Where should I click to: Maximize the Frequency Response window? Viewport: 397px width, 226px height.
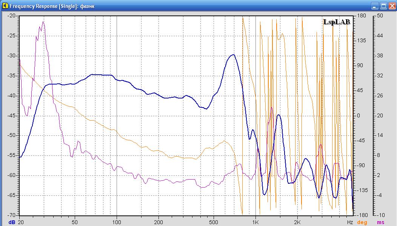click(383, 6)
